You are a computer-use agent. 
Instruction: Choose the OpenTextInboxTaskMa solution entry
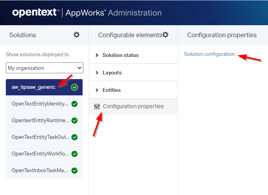click(x=40, y=171)
